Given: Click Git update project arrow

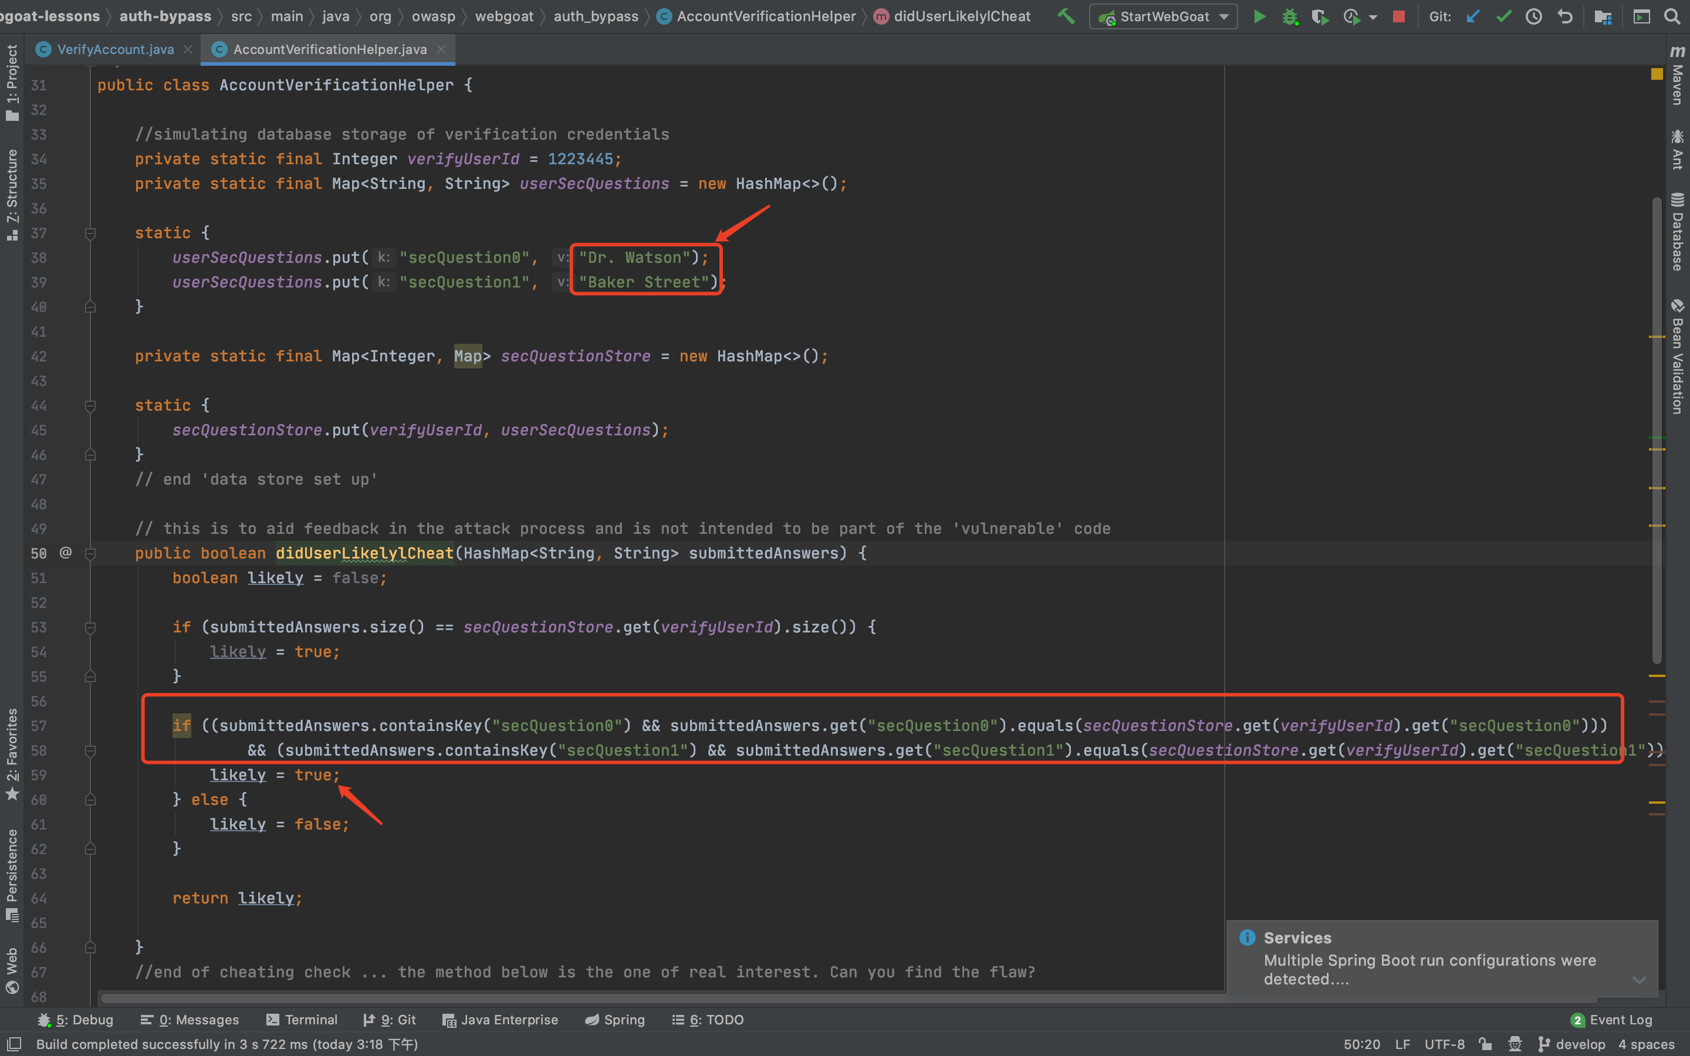Looking at the screenshot, I should tap(1473, 16).
